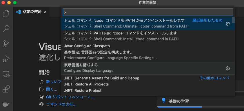Open the Extensions view icon
This screenshot has width=244, height=111.
[x=6, y=89]
